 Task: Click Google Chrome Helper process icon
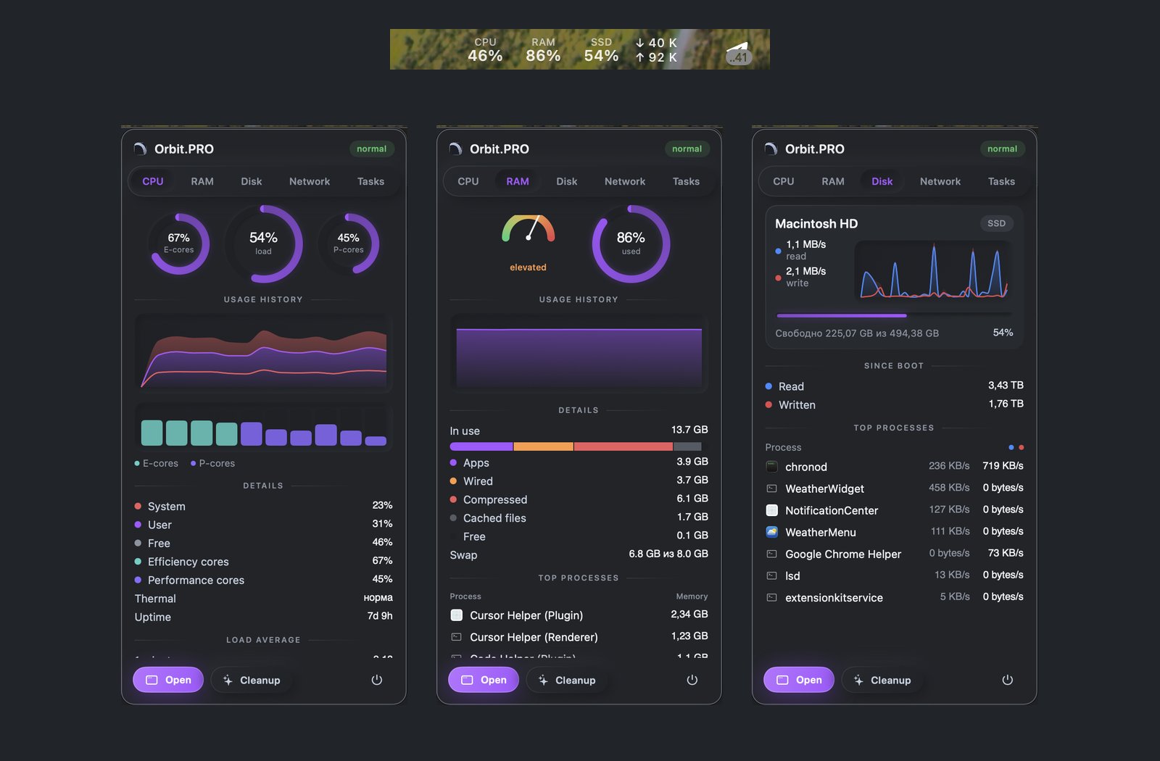pyautogui.click(x=772, y=554)
